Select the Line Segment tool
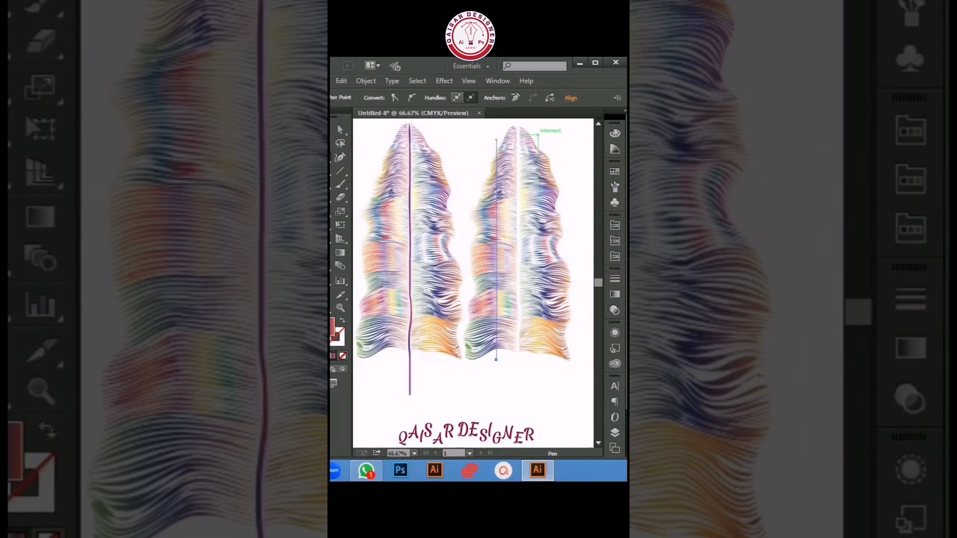957x538 pixels. coord(340,170)
